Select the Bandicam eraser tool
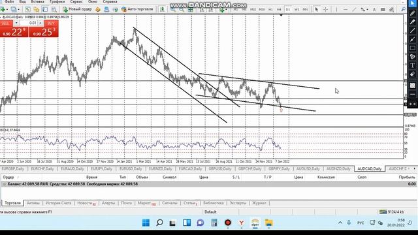 tap(412, 74)
